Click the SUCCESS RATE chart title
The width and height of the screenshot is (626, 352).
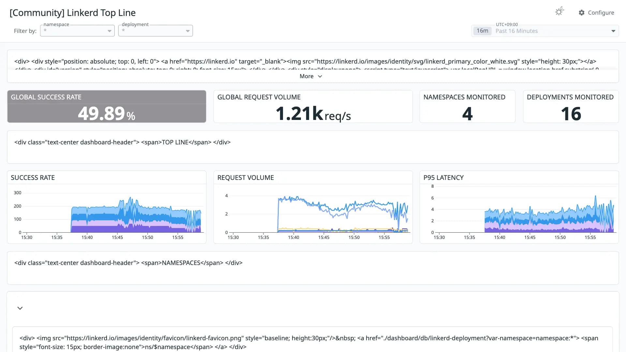(33, 178)
